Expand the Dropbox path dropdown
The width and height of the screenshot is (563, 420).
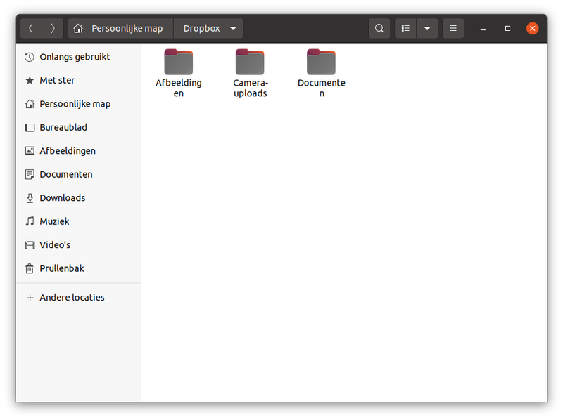(x=233, y=29)
